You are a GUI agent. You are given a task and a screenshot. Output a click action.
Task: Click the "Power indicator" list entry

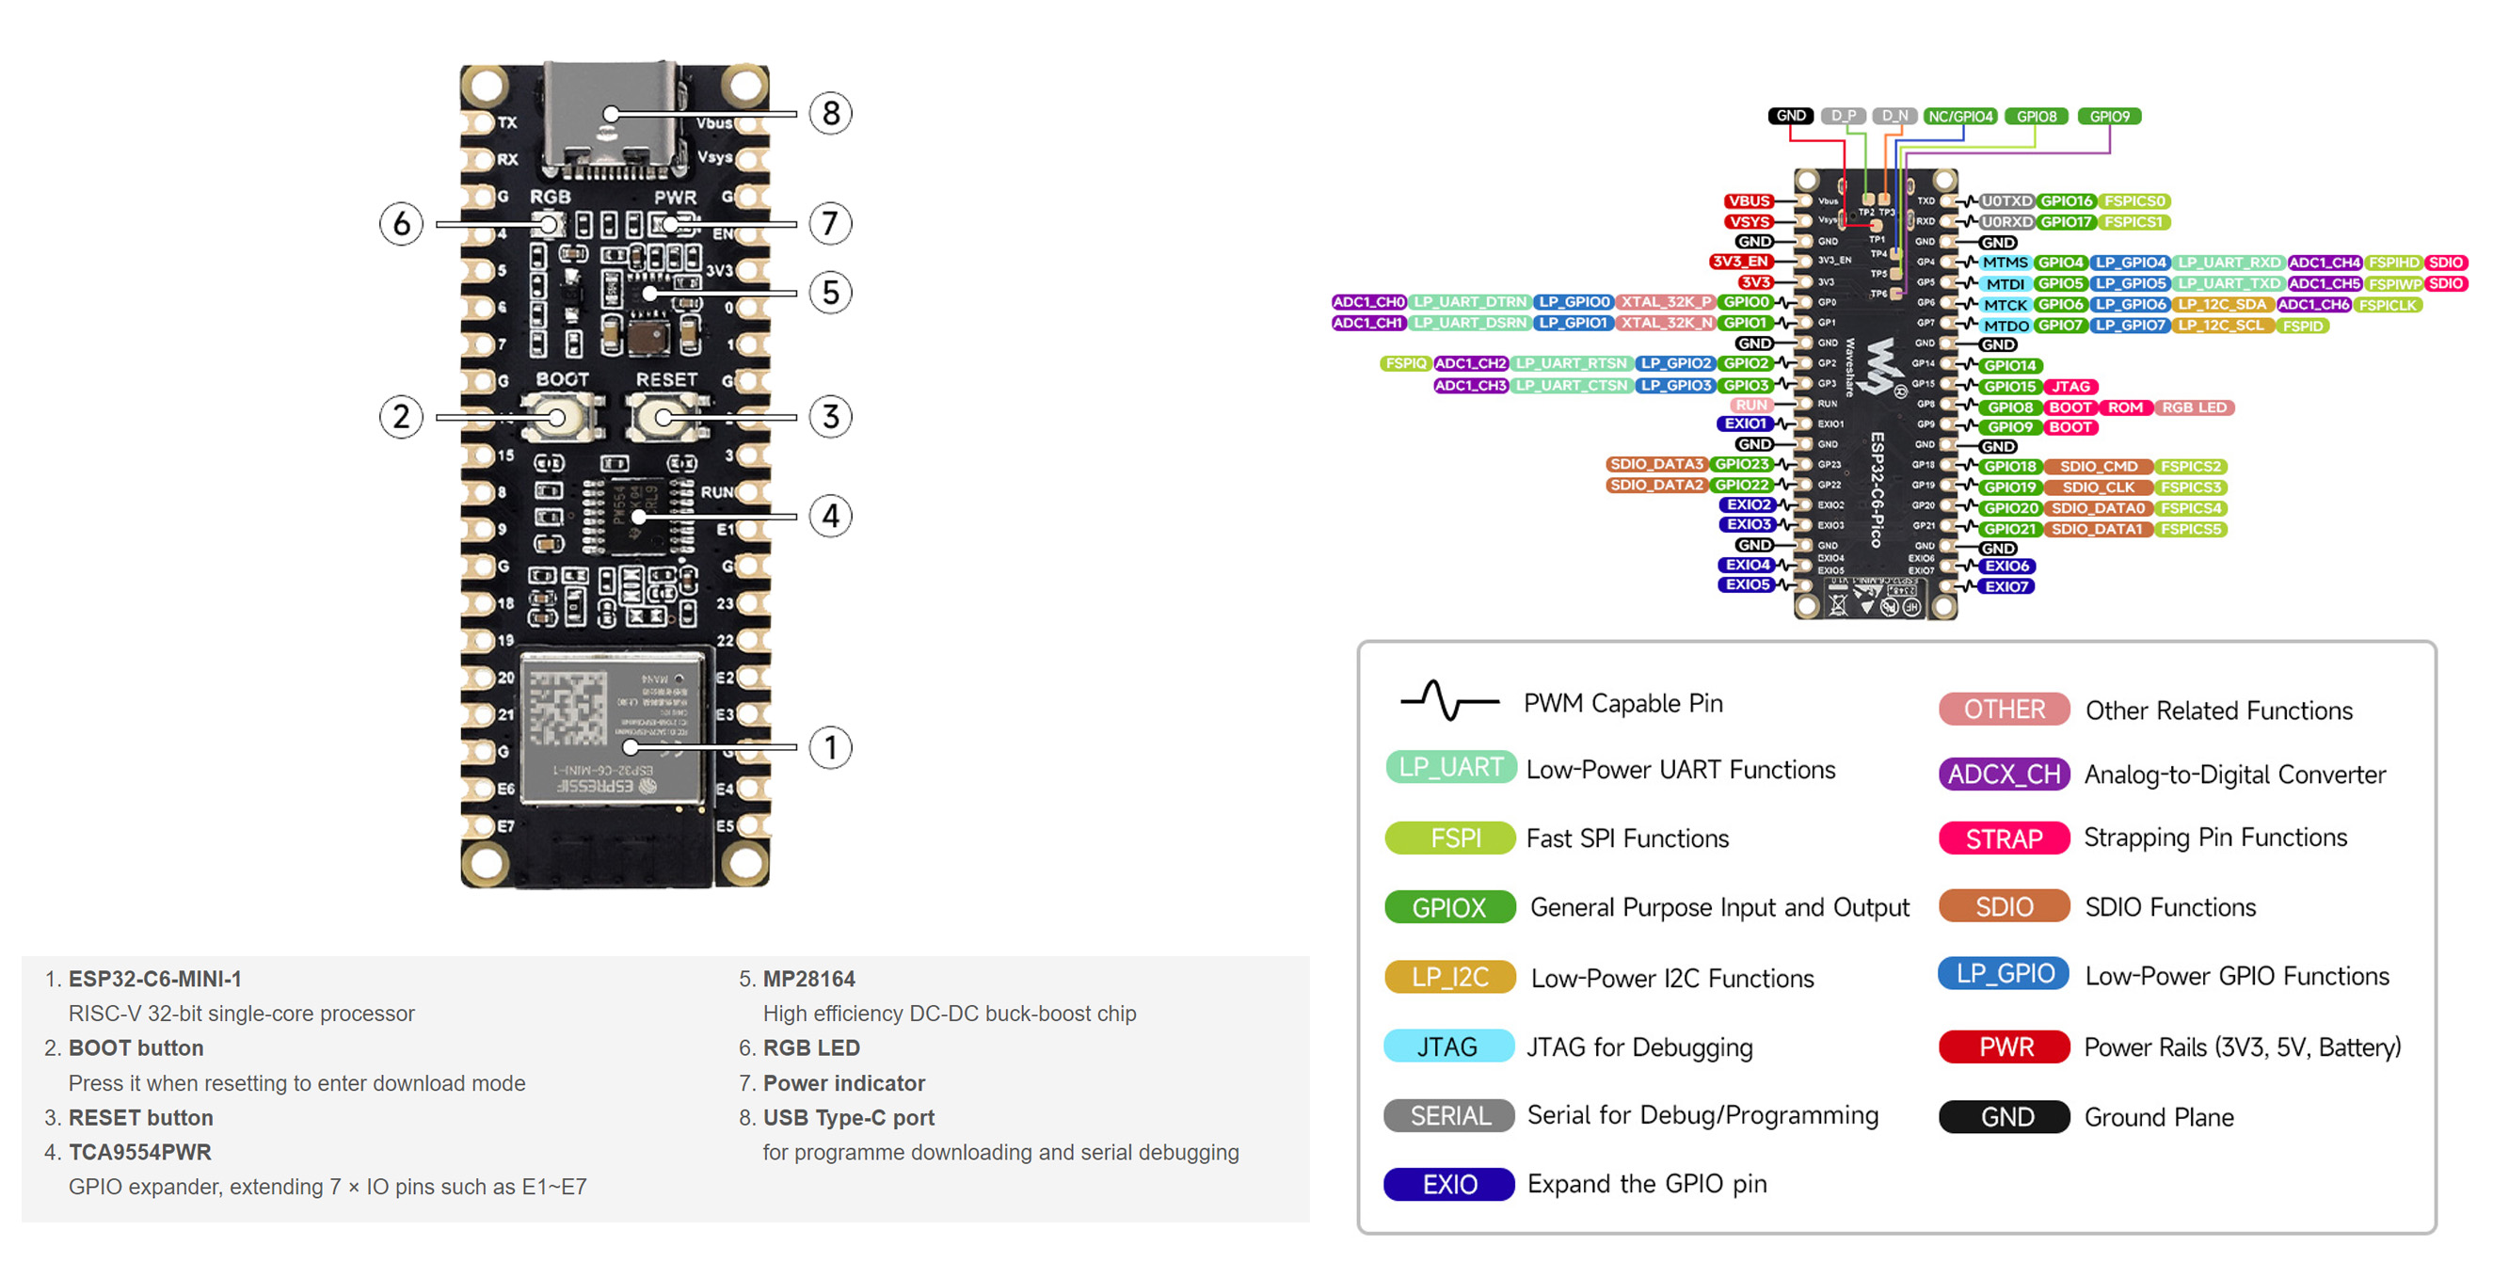tap(844, 1083)
